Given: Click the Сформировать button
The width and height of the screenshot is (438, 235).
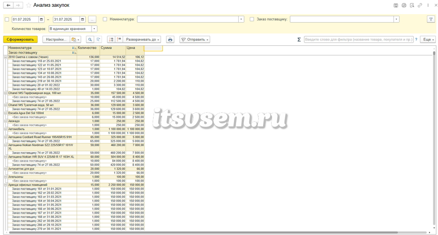Looking at the screenshot, I should coord(21,40).
